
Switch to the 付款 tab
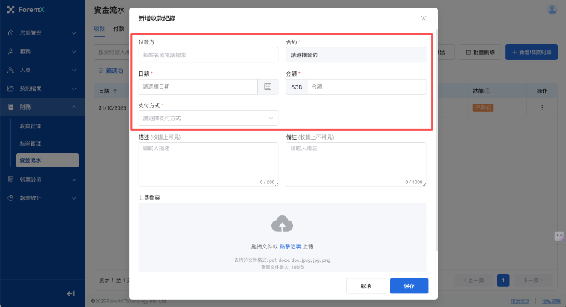click(118, 28)
